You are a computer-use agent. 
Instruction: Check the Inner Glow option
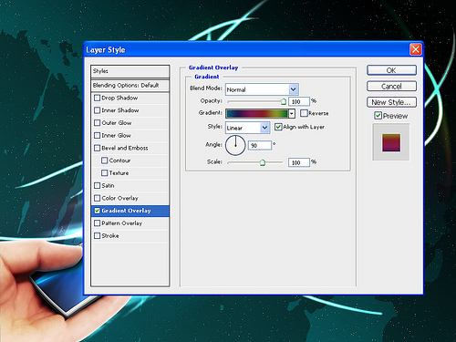click(98, 135)
